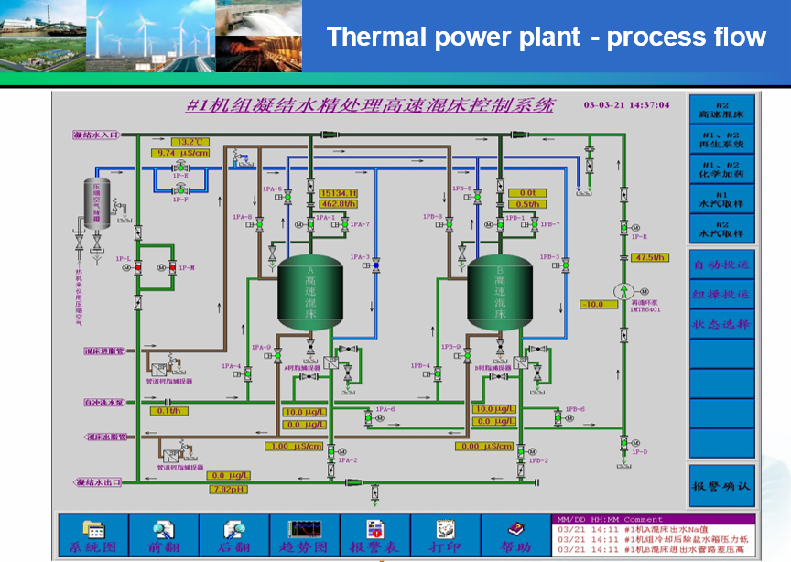Toggle the blue 1PA-3 valve
The height and width of the screenshot is (562, 791).
pyautogui.click(x=375, y=265)
